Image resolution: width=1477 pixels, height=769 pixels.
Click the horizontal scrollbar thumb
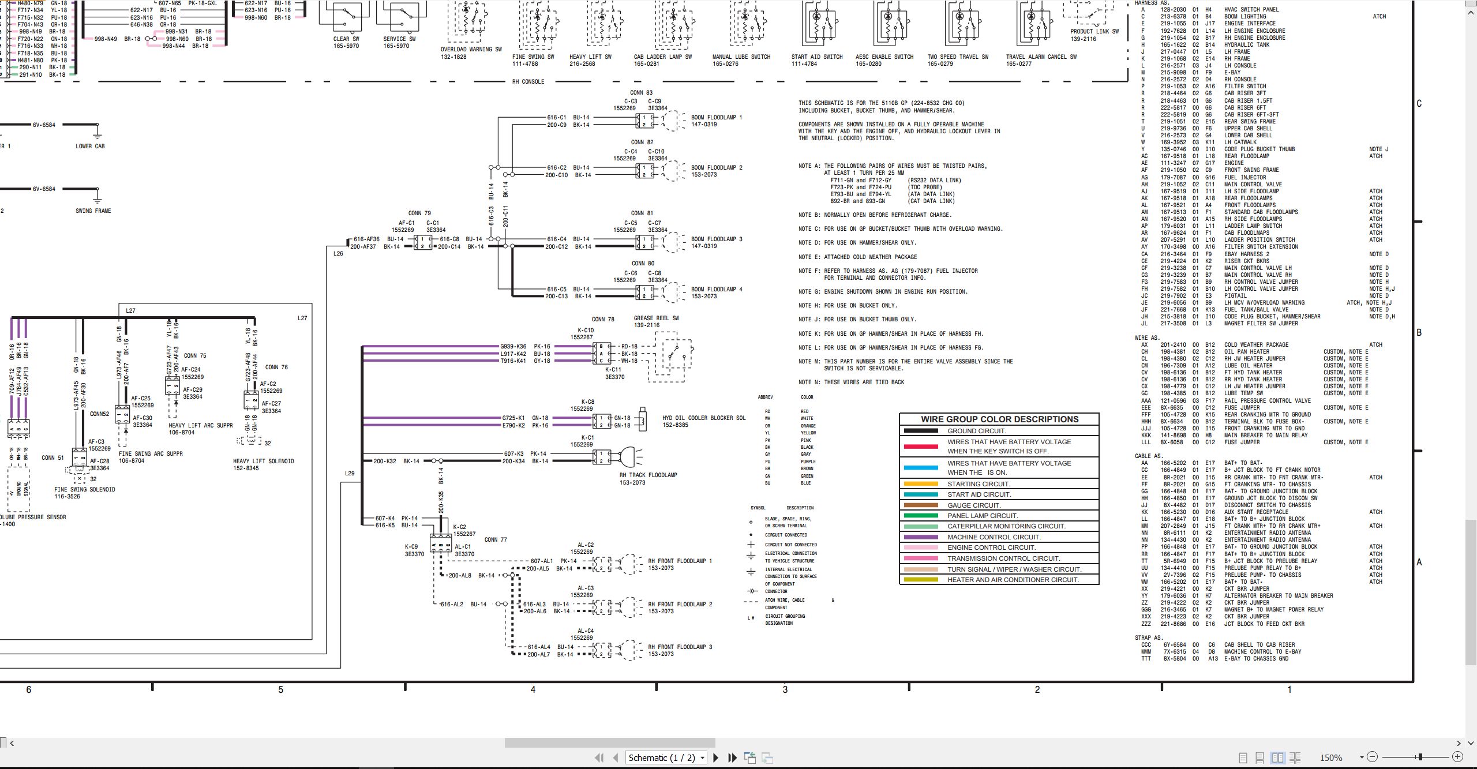(610, 743)
